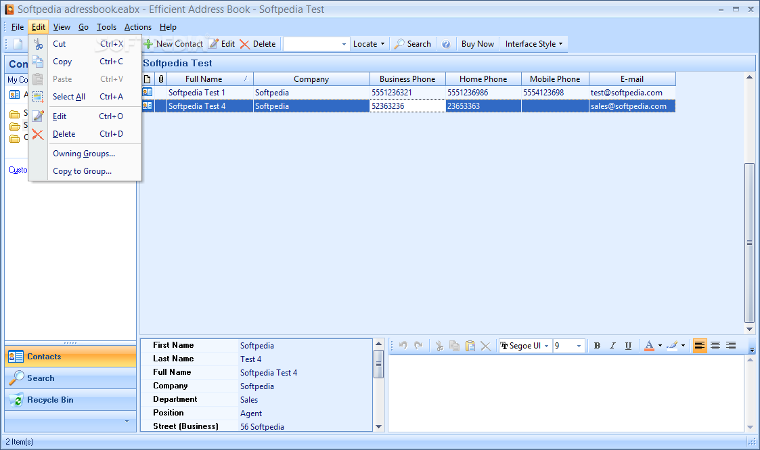Click the Delete toolbar button
Viewport: 760px width, 450px height.
[258, 44]
